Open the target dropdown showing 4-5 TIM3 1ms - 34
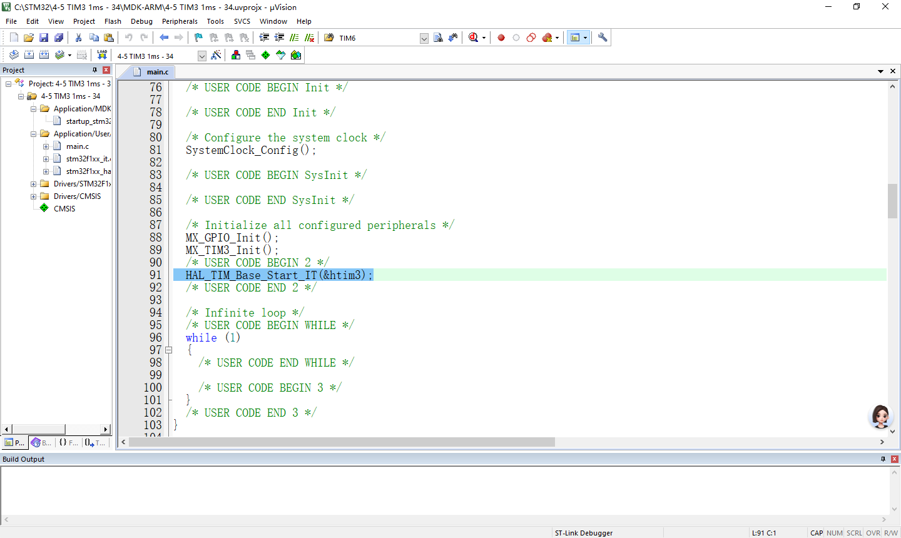The height and width of the screenshot is (538, 901). point(201,56)
